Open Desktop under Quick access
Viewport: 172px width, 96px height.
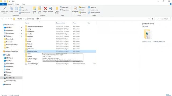[9, 28]
